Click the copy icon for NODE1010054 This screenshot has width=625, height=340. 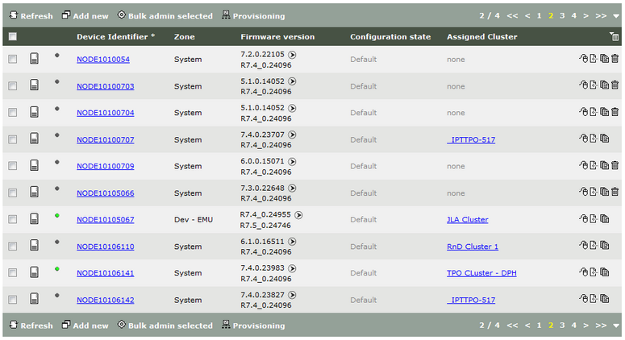[604, 59]
